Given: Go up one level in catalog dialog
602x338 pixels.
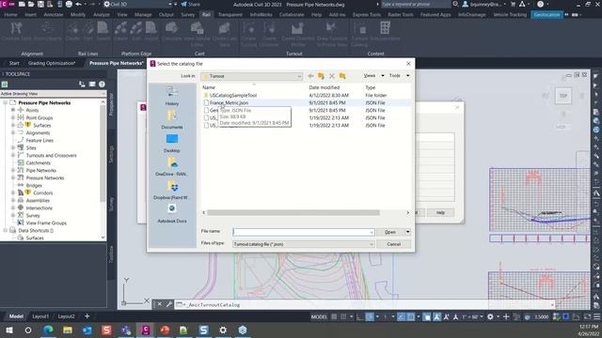Looking at the screenshot, I should click(x=321, y=76).
